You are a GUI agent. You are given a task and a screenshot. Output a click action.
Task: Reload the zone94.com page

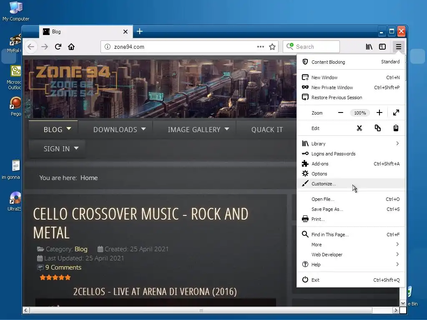(58, 47)
